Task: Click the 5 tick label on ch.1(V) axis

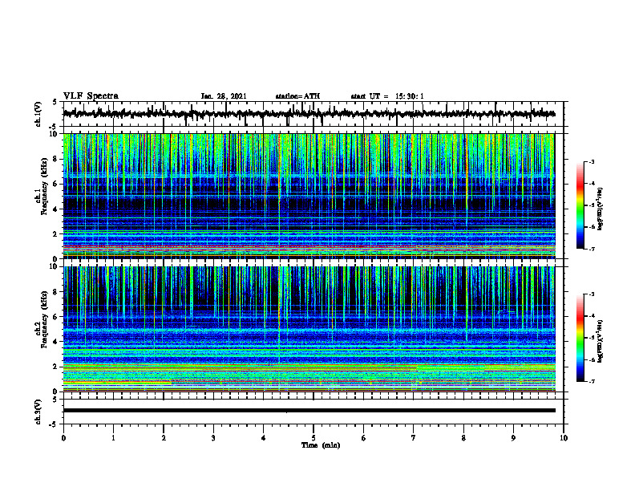Action: coord(55,103)
